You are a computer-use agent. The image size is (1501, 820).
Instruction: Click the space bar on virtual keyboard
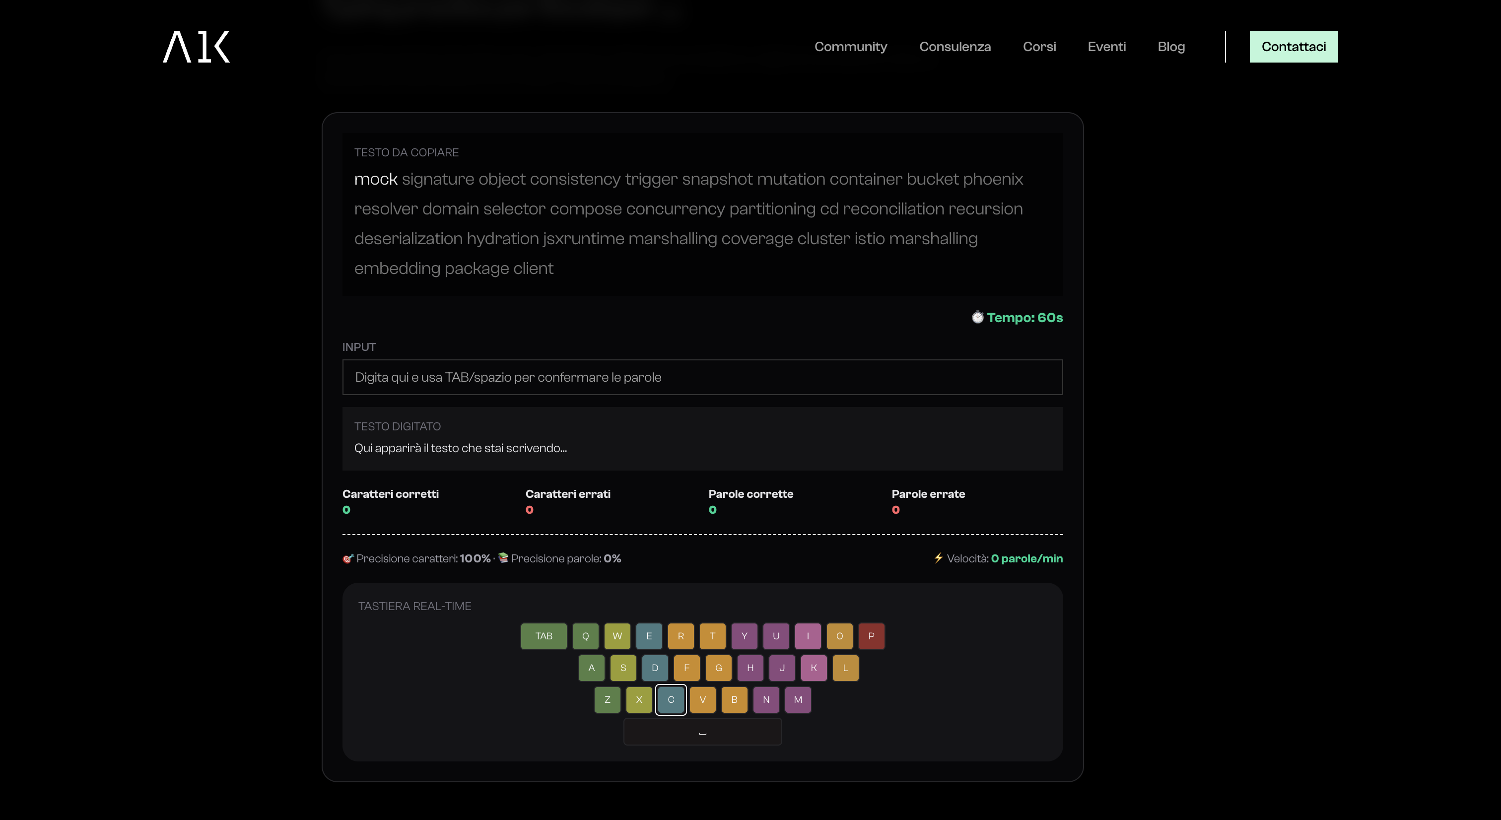702,732
